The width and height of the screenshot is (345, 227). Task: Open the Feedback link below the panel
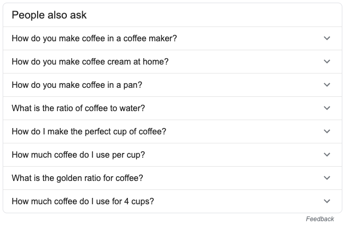click(320, 219)
